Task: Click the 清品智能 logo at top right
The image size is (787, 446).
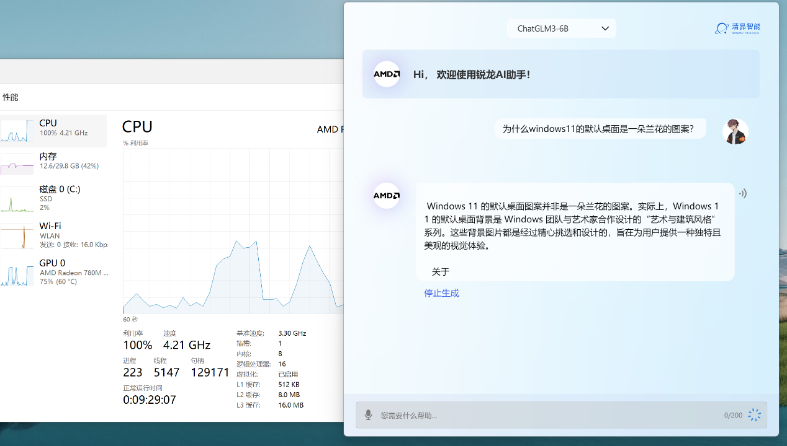Action: click(737, 28)
